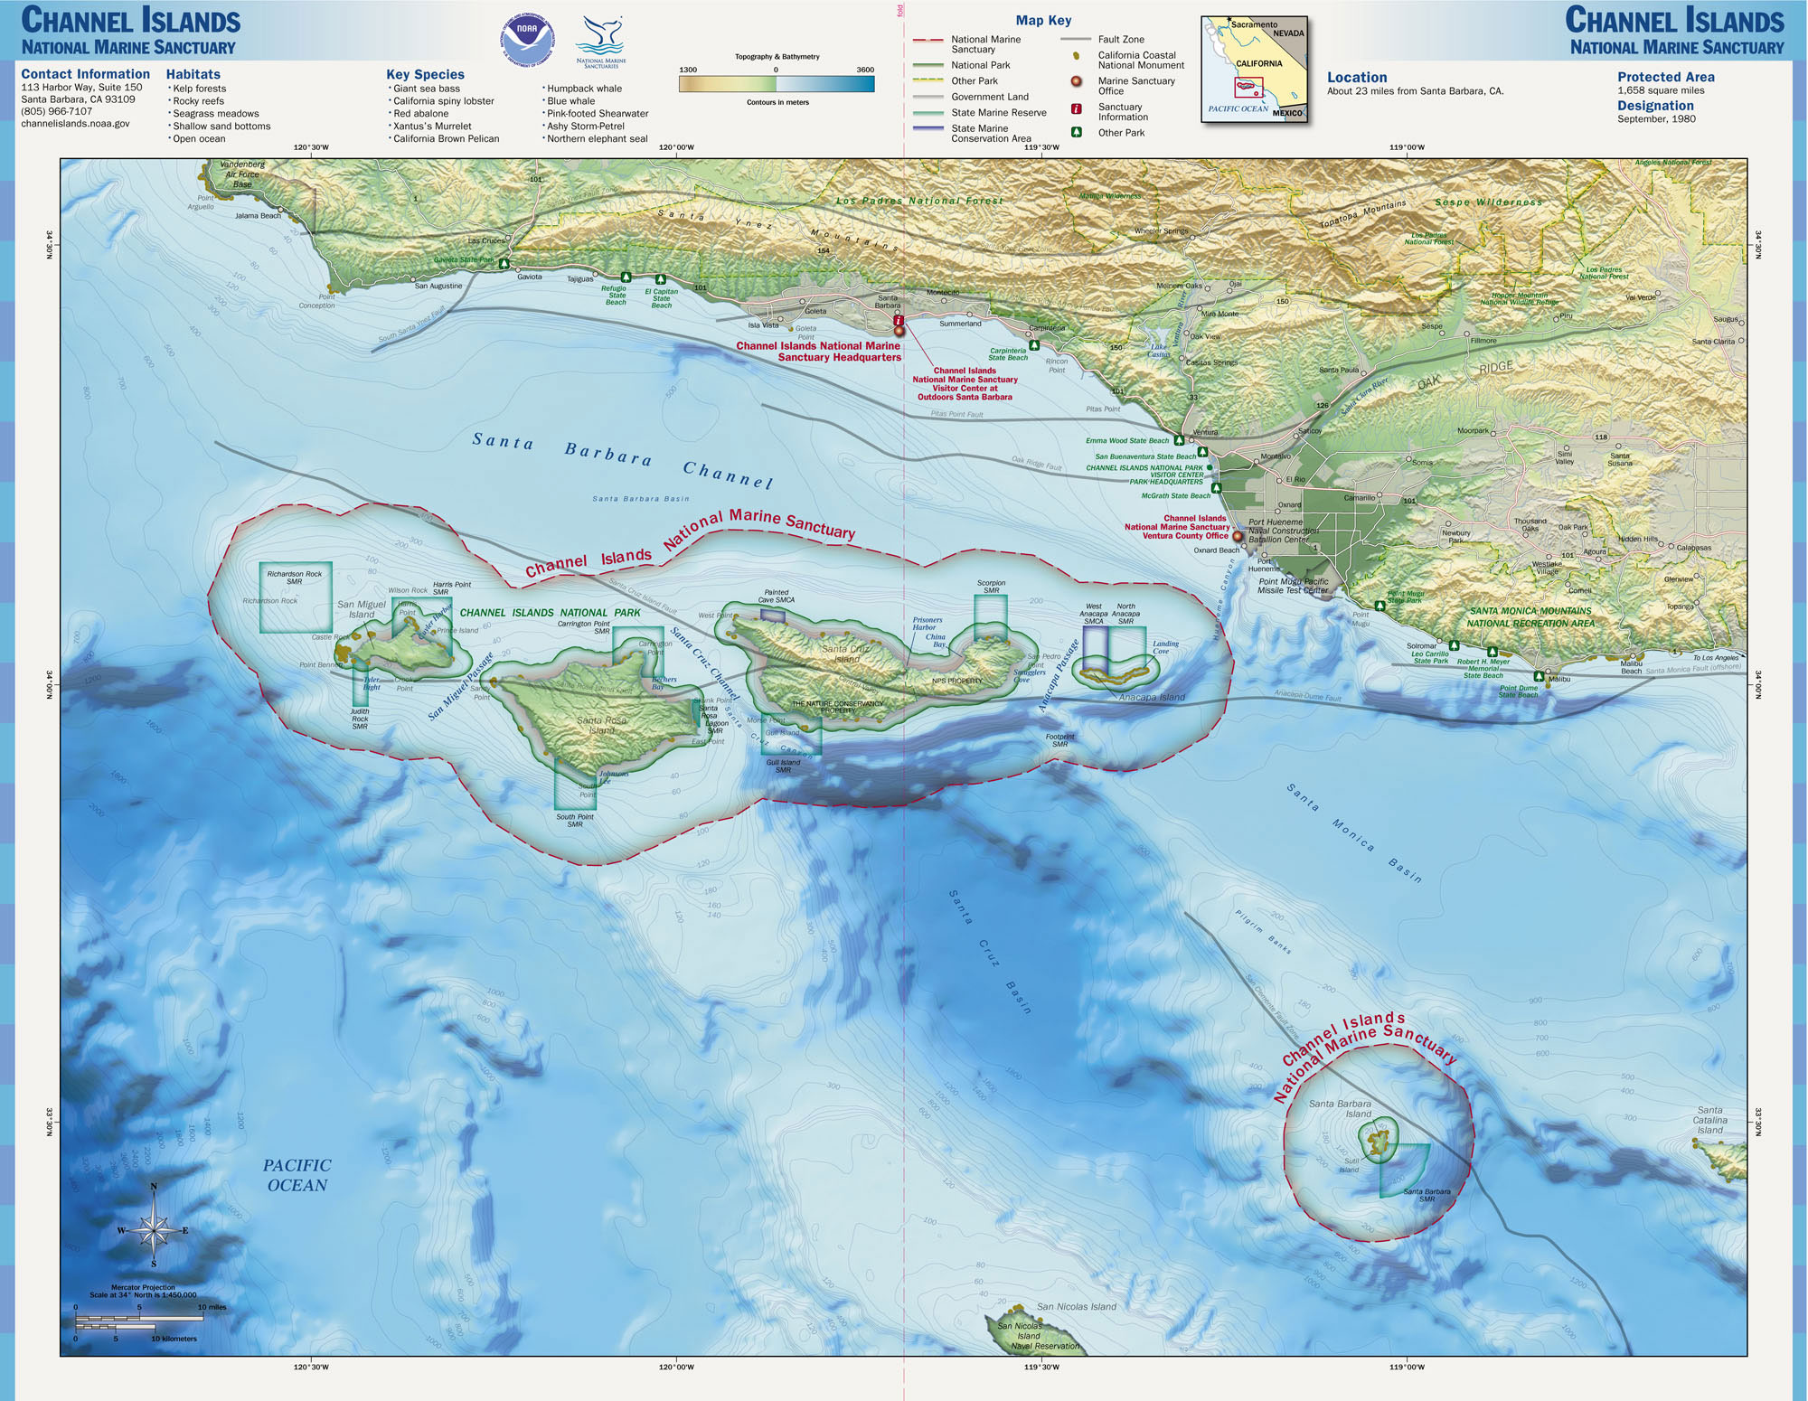The image size is (1808, 1401).
Task: Click the Map Key heading
Action: (x=1043, y=20)
